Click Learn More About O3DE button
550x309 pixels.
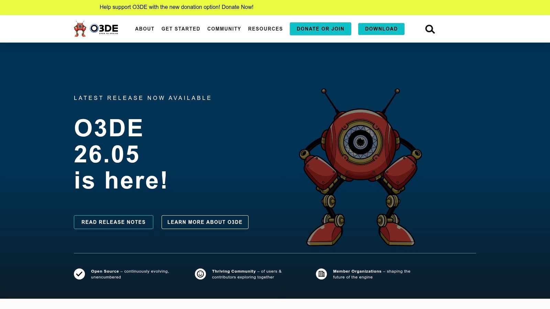click(205, 222)
